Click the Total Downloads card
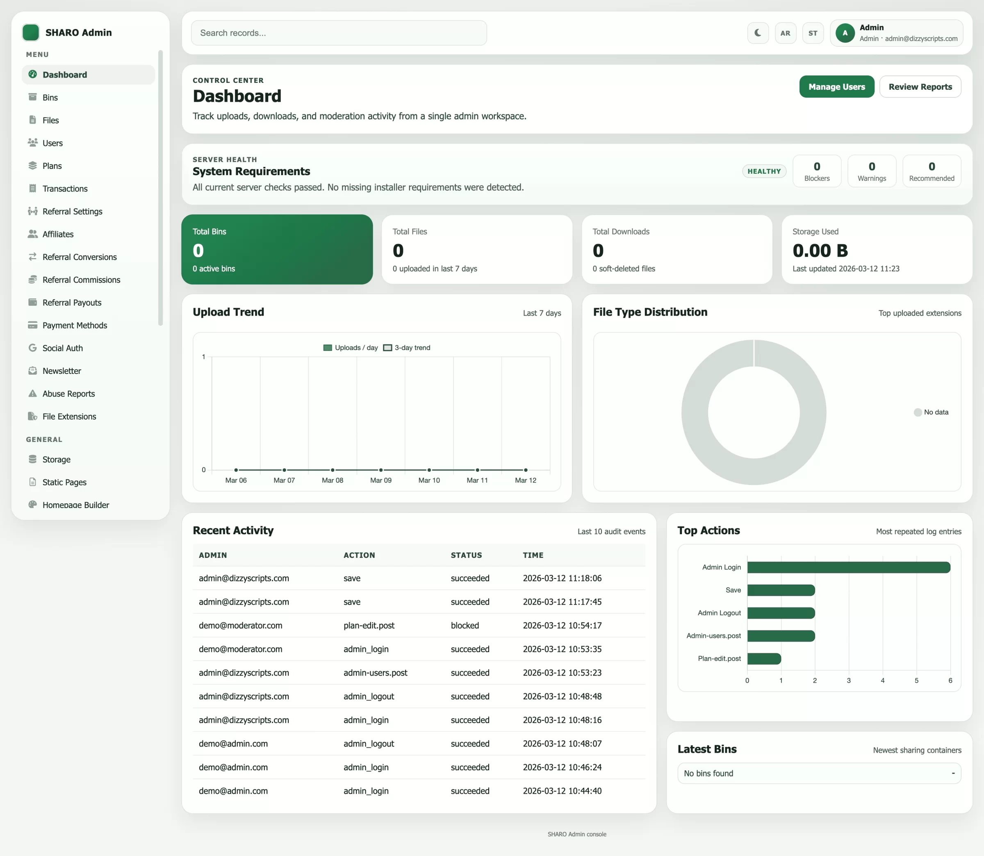Screen dimensions: 984x856 (676, 249)
